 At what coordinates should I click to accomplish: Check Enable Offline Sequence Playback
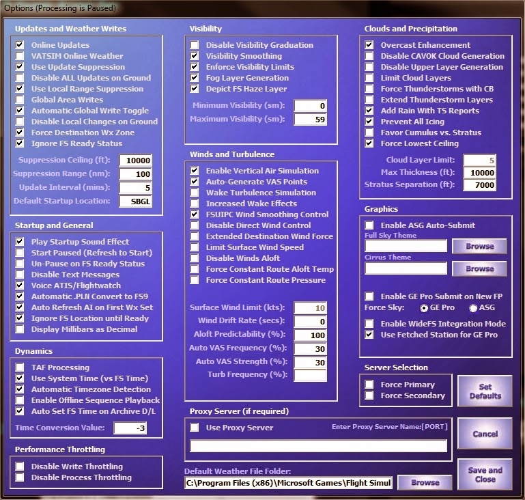point(20,400)
